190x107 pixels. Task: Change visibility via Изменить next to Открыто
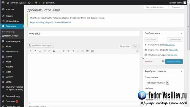(173, 50)
